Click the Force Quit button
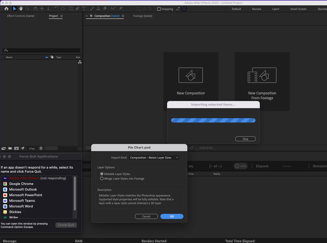Viewport: 327px width, 243px height. (x=66, y=225)
